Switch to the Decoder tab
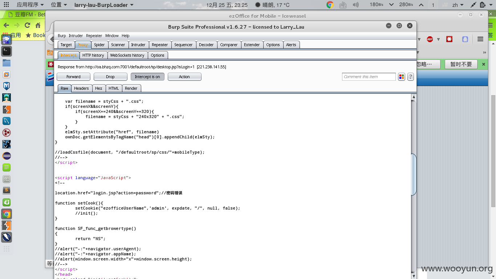496x279 pixels. coord(206,45)
